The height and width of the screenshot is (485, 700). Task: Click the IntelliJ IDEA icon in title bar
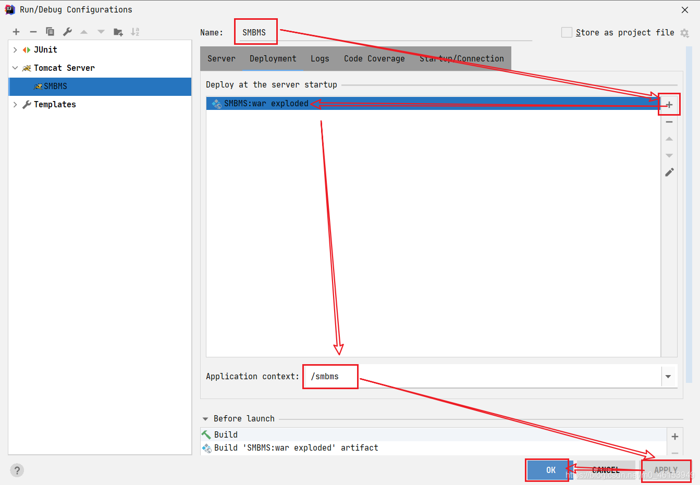pos(10,9)
